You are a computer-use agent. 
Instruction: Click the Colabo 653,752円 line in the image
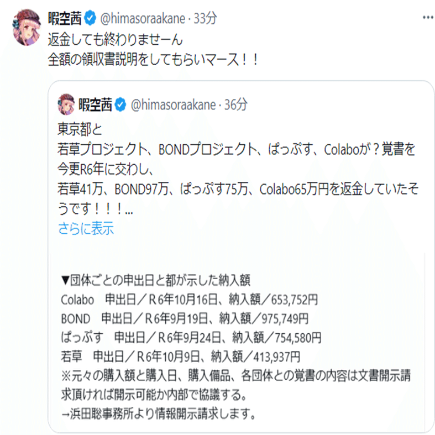190,300
